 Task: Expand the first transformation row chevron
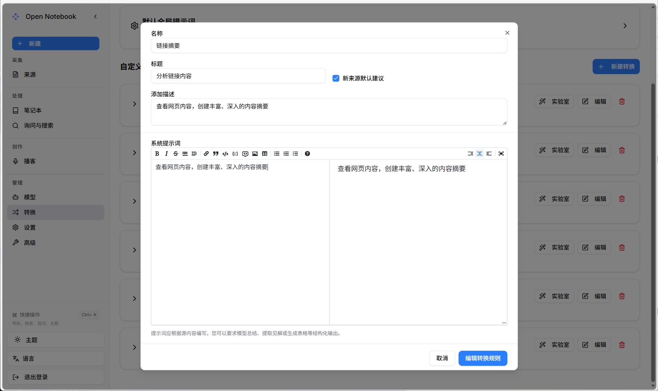(134, 104)
